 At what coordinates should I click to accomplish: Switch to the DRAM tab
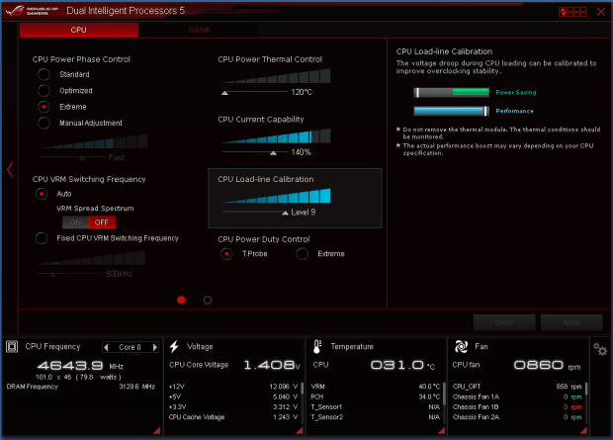199,30
